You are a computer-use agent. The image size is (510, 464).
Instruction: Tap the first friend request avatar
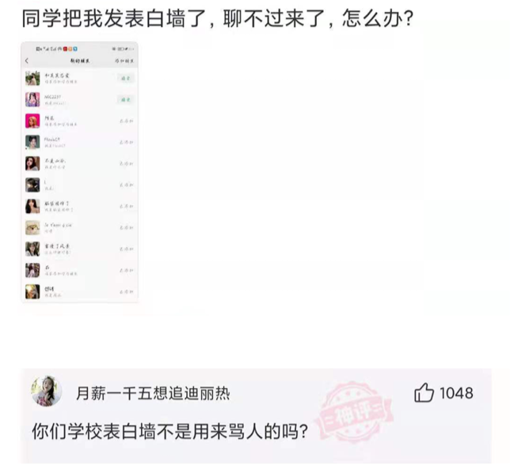point(32,78)
